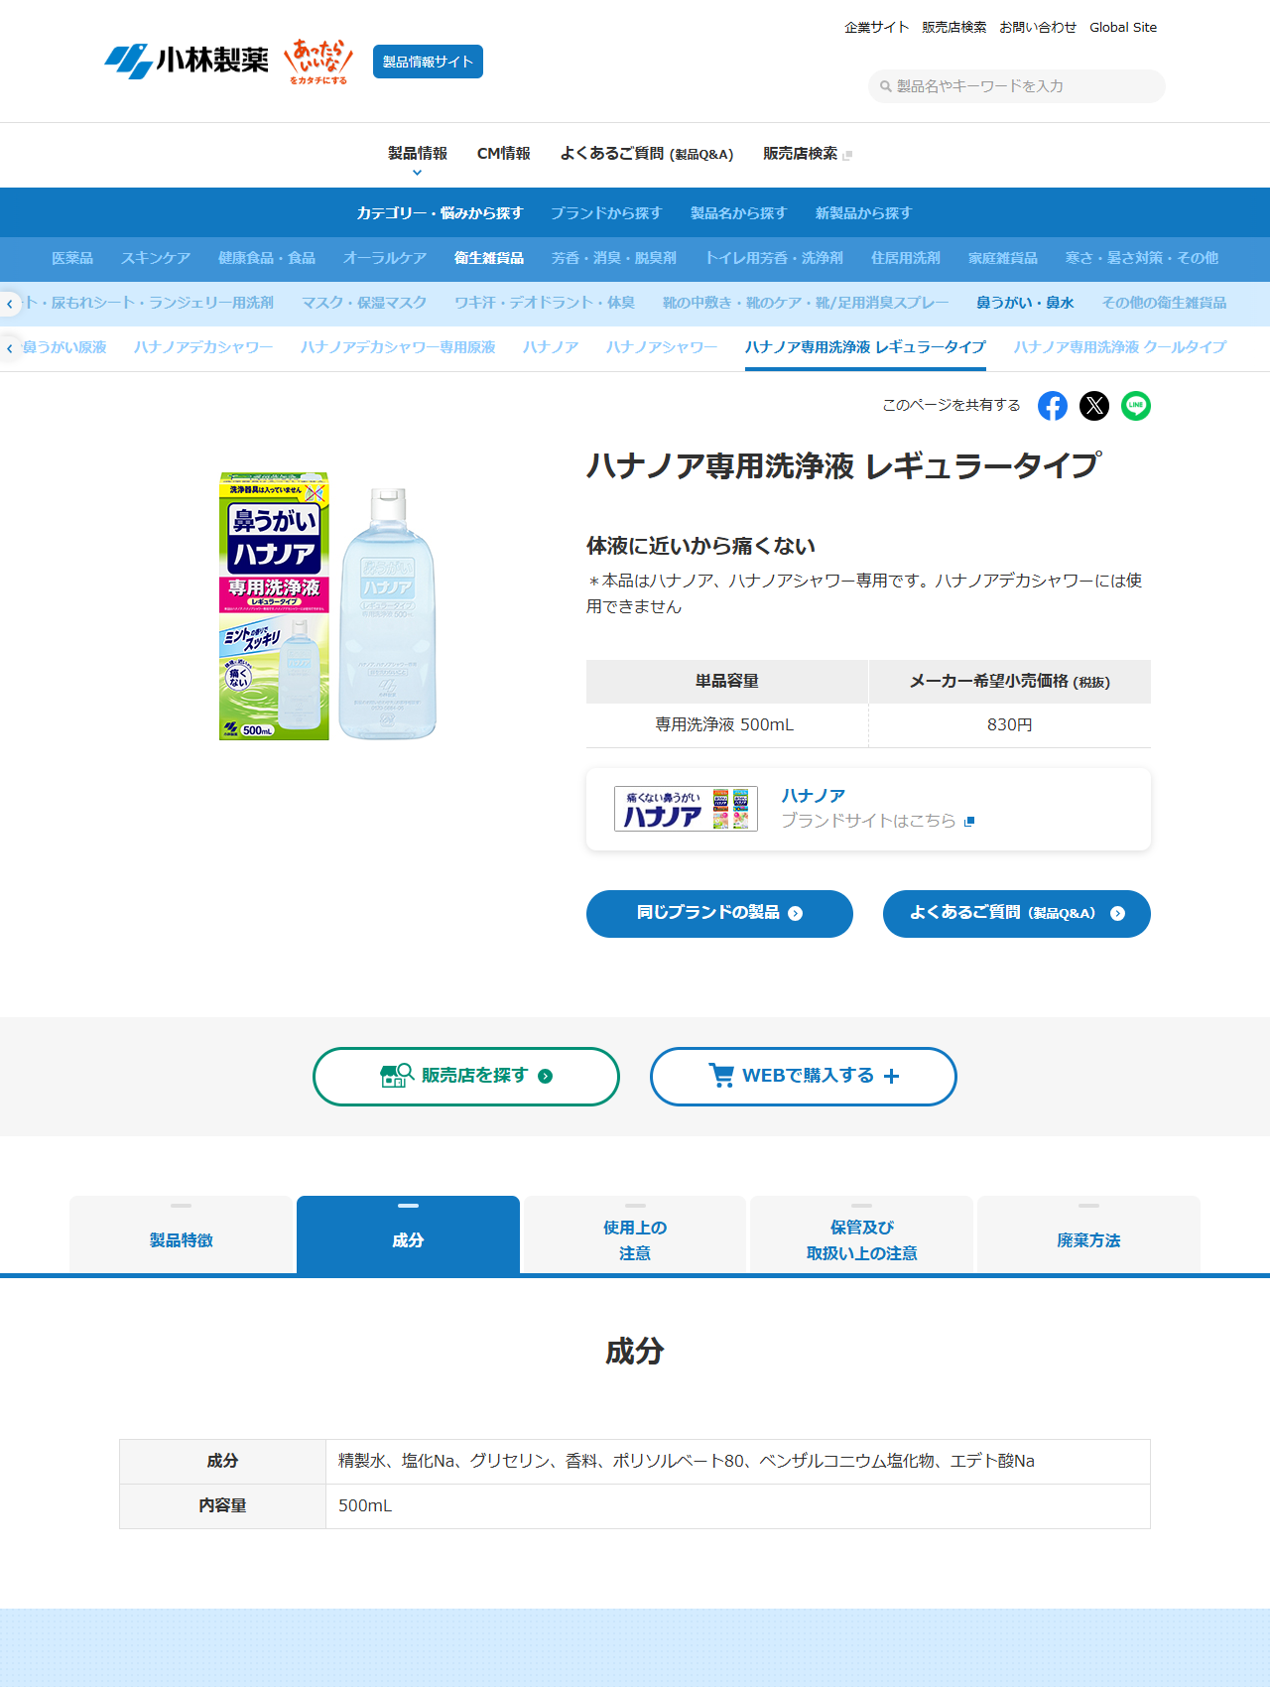1270x1687 pixels.
Task: Expand the 製品情報 menu
Action: (418, 154)
